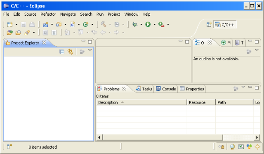Click the Last Edit Location icon
This screenshot has height=154, width=264.
click(x=94, y=32)
